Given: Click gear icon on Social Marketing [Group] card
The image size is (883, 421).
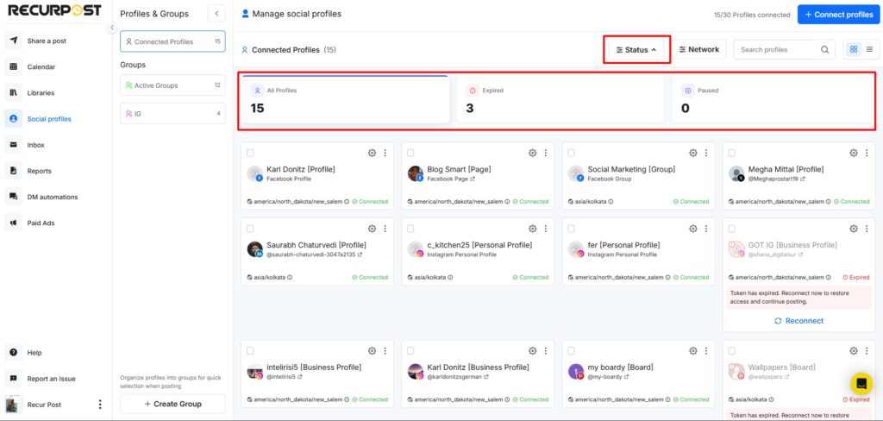Looking at the screenshot, I should click(693, 153).
